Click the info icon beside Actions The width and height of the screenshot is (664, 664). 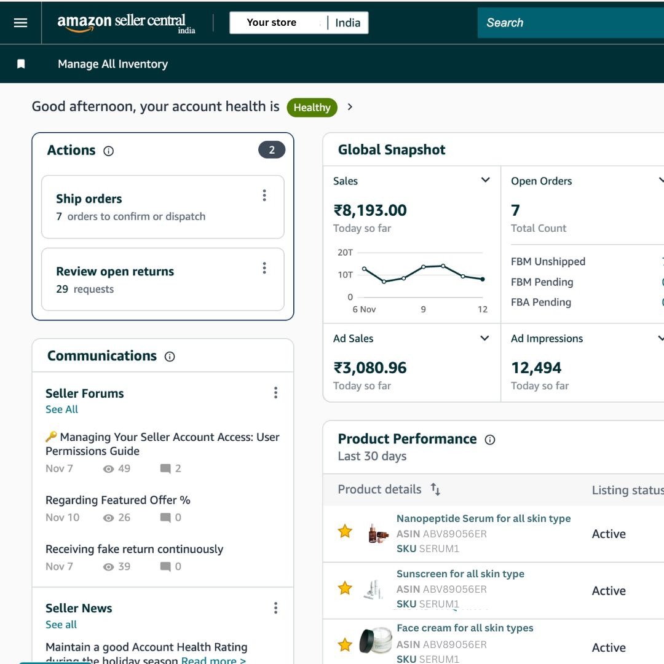pos(109,151)
